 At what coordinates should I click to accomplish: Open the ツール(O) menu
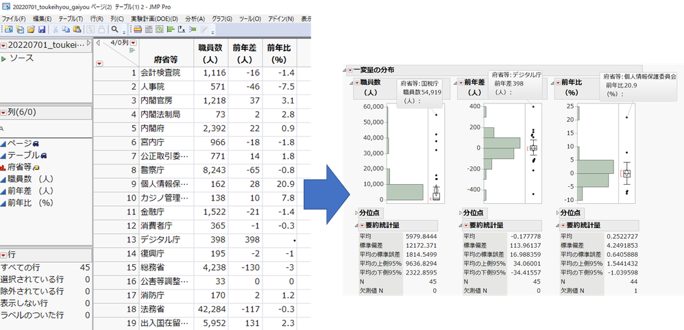pos(250,18)
